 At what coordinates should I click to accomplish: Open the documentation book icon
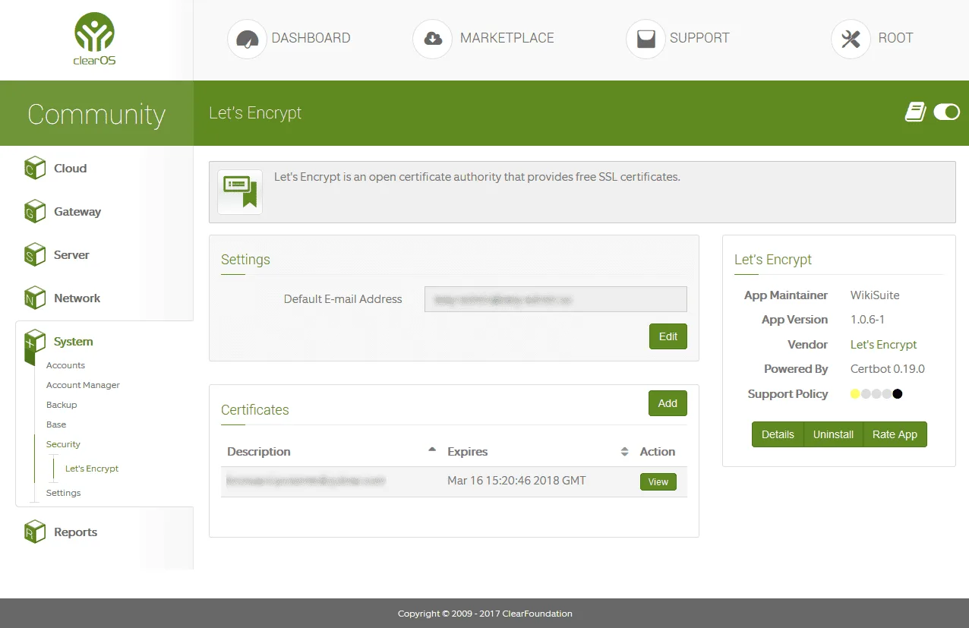pyautogui.click(x=915, y=112)
